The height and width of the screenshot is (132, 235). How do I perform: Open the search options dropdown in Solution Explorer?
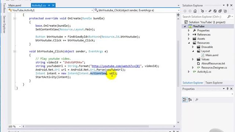(x=232, y=16)
